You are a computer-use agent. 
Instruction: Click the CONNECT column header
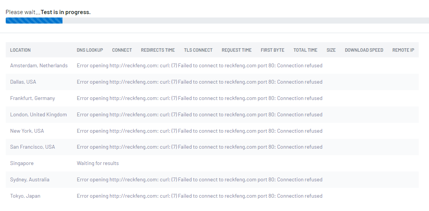pyautogui.click(x=122, y=50)
